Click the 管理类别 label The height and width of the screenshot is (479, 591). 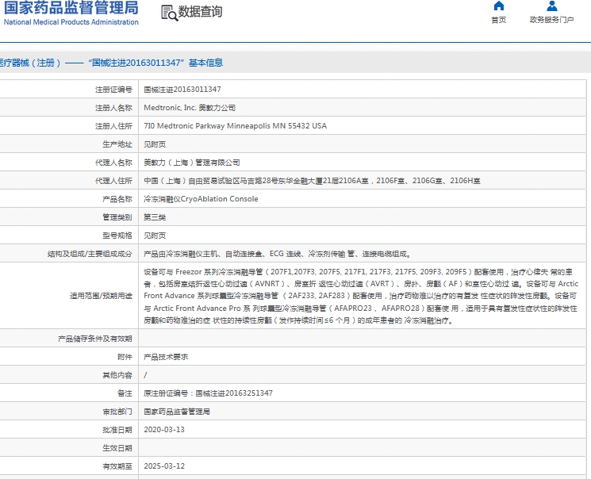(x=117, y=217)
